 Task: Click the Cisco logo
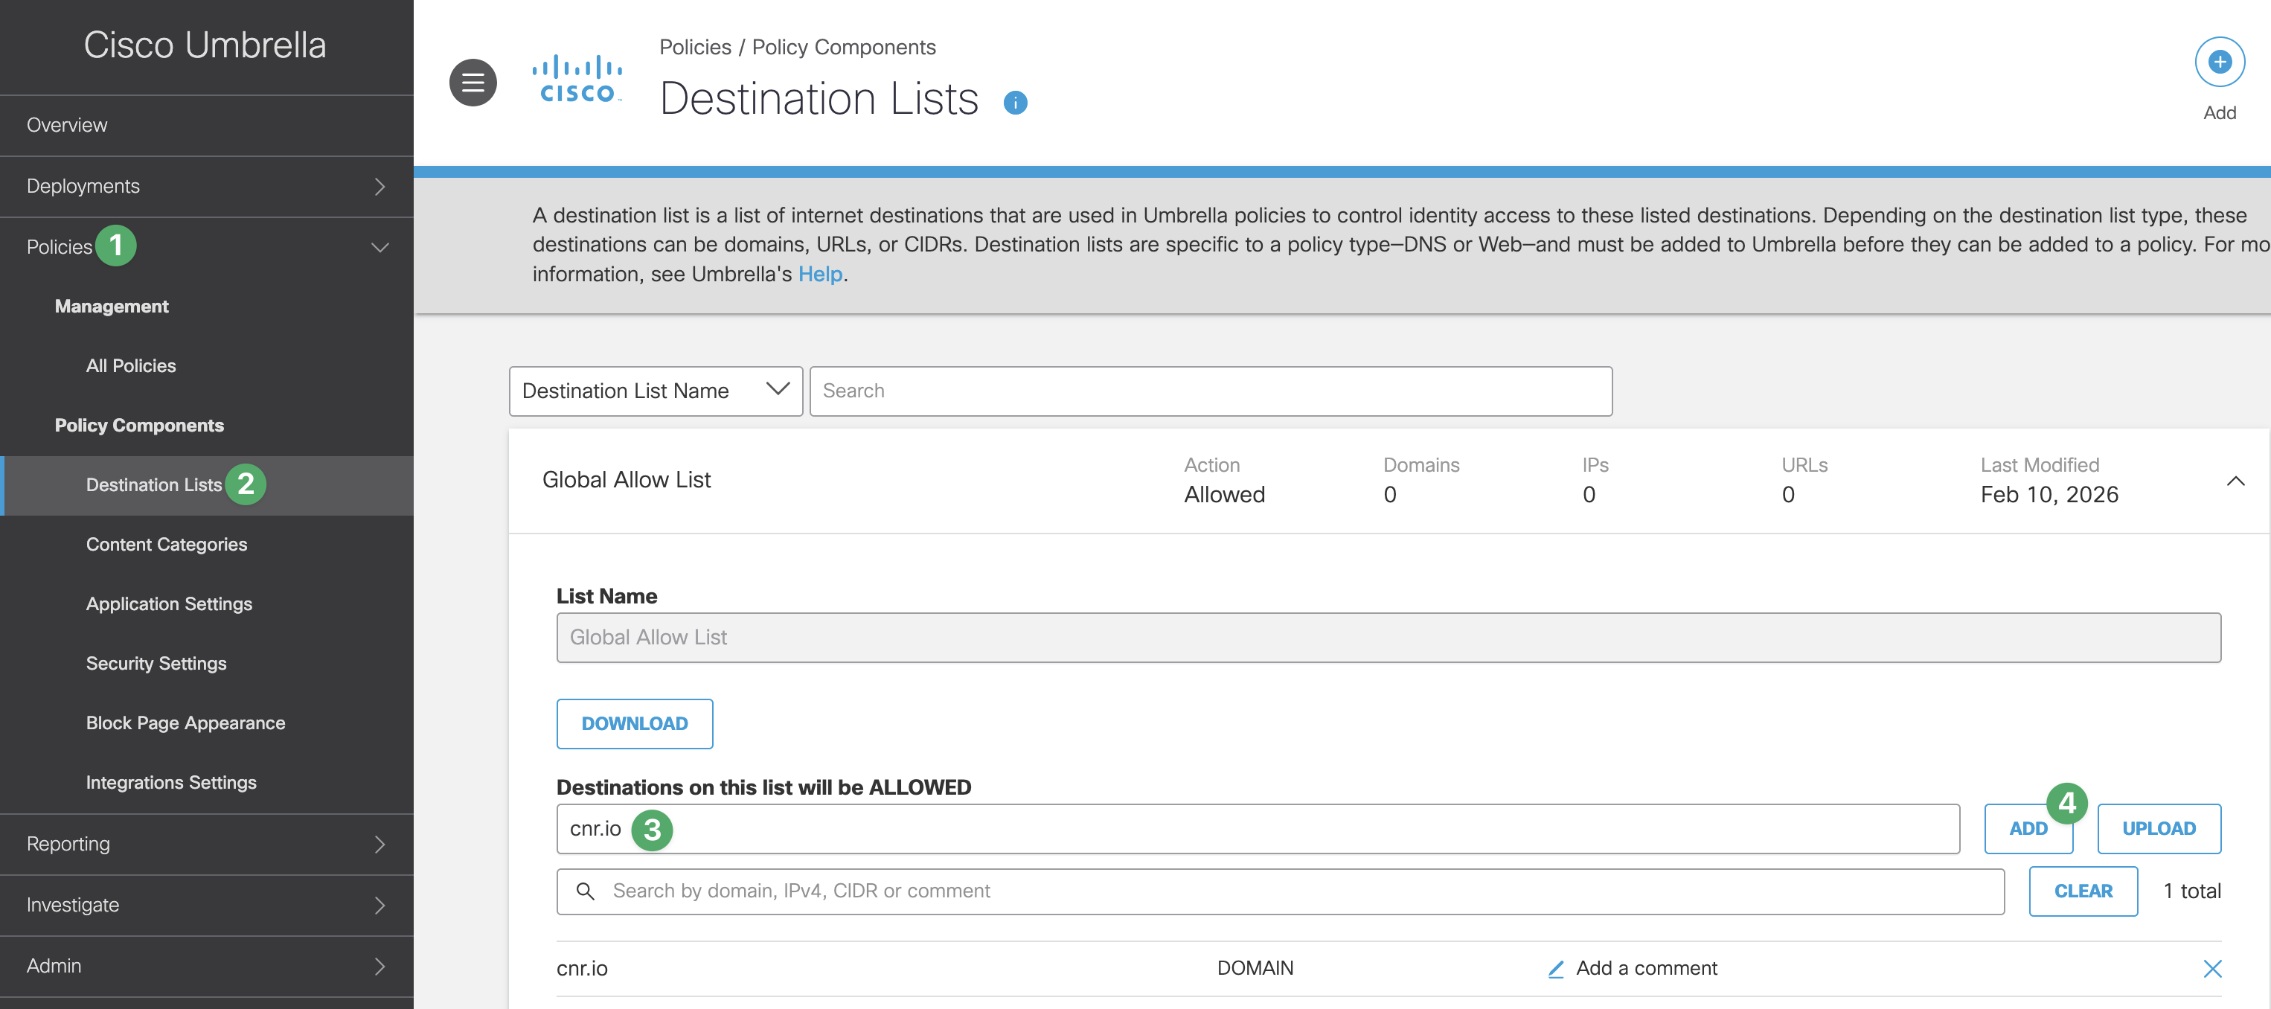[577, 80]
